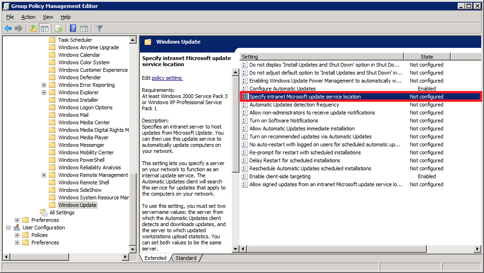Select 'Re-prompt for restart with scheduled installations' setting
Image resolution: width=484 pixels, height=273 pixels.
click(305, 152)
